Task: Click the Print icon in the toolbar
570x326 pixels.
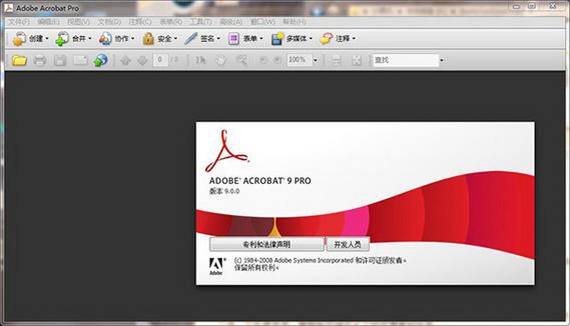Action: pyautogui.click(x=39, y=60)
